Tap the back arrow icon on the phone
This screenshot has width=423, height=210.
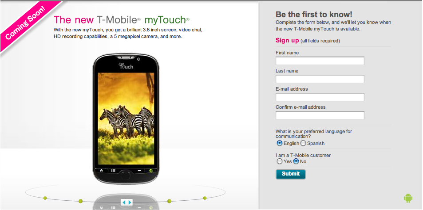coord(139,170)
